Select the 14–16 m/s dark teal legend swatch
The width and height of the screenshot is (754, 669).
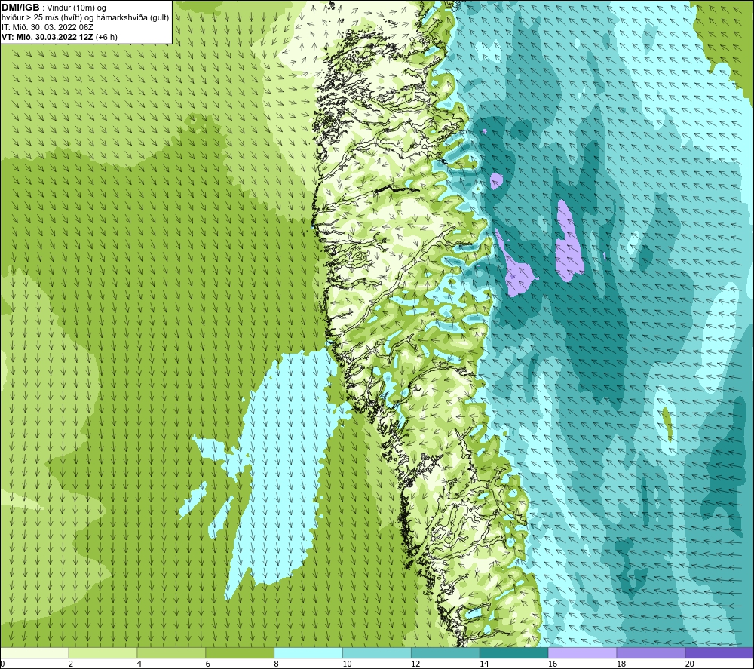click(514, 653)
